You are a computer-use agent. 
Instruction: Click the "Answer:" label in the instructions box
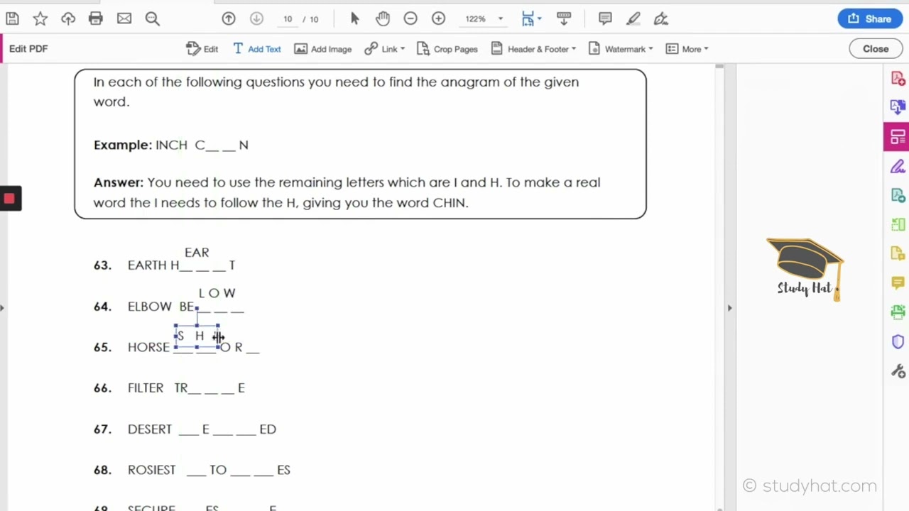(x=119, y=182)
